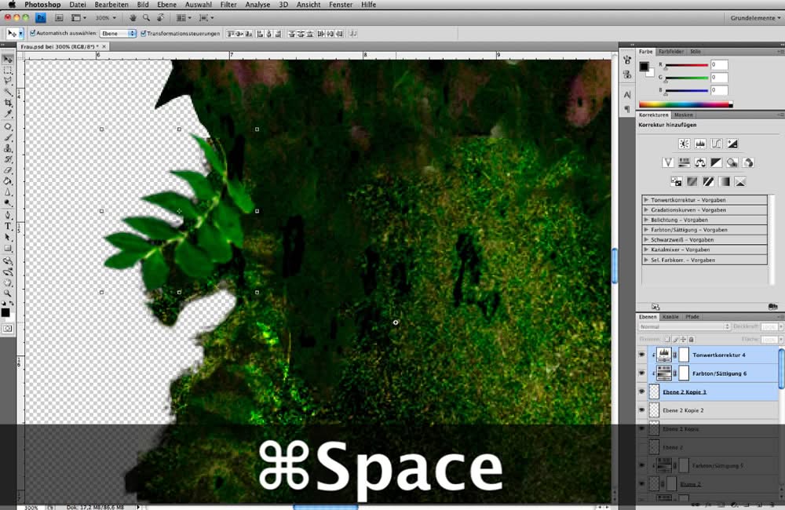Image resolution: width=785 pixels, height=510 pixels.
Task: Open the Bearbeiten menu
Action: click(111, 5)
